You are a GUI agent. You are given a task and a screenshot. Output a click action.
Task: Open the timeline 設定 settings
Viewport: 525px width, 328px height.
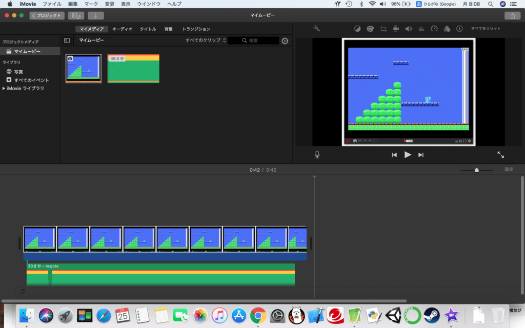click(509, 169)
